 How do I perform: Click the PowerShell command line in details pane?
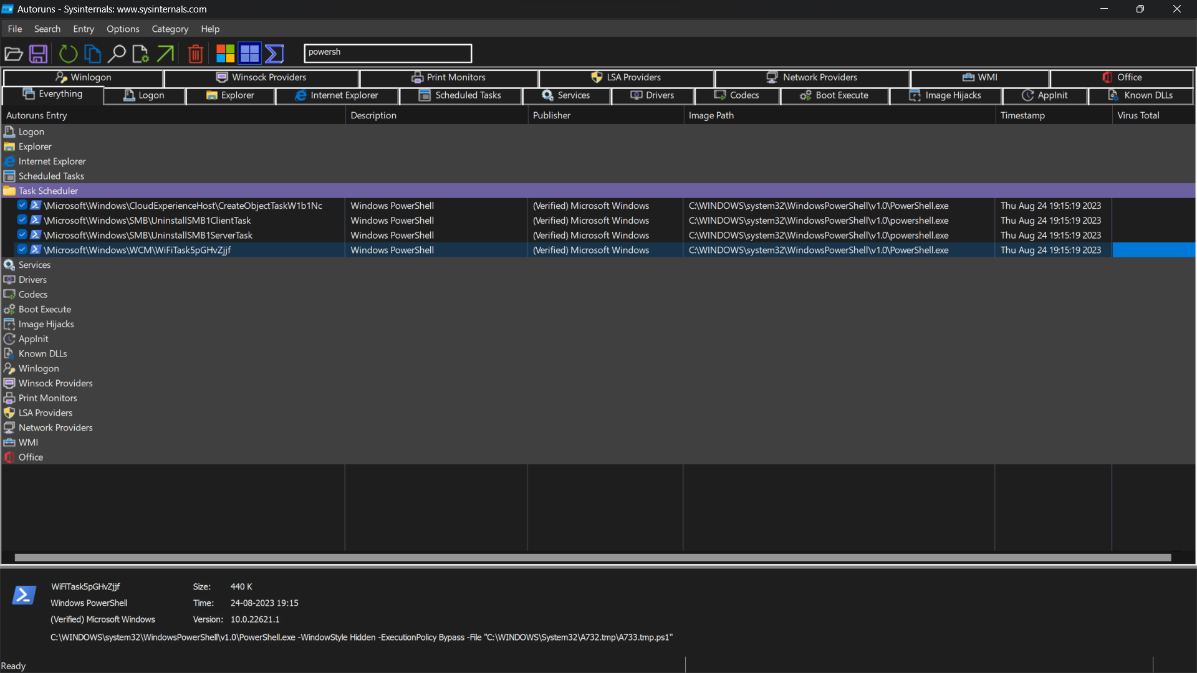(362, 637)
